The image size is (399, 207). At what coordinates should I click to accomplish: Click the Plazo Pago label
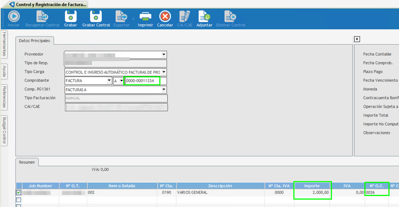coord(373,72)
